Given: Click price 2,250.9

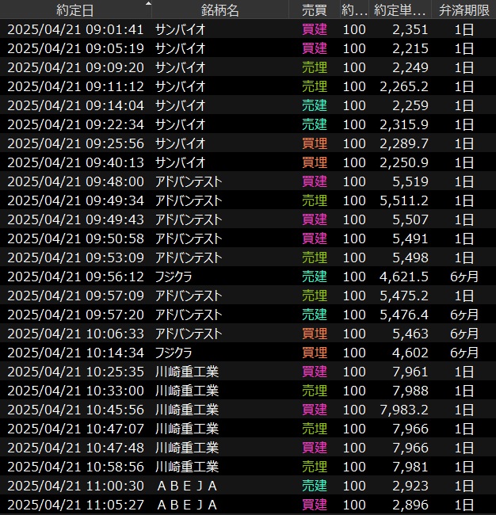Looking at the screenshot, I should [404, 162].
